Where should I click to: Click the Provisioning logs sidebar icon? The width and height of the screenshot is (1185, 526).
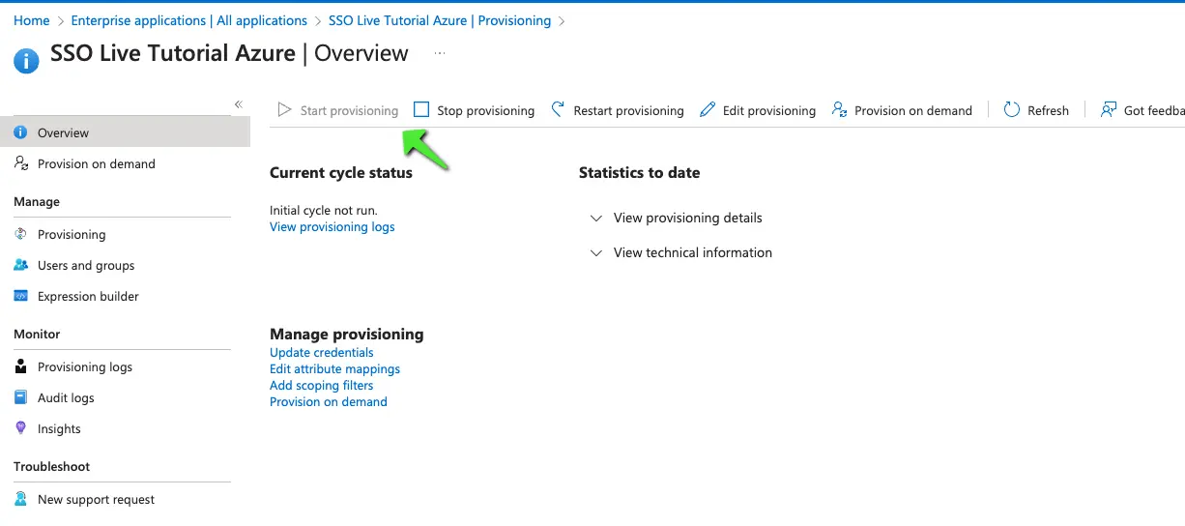[x=20, y=366]
